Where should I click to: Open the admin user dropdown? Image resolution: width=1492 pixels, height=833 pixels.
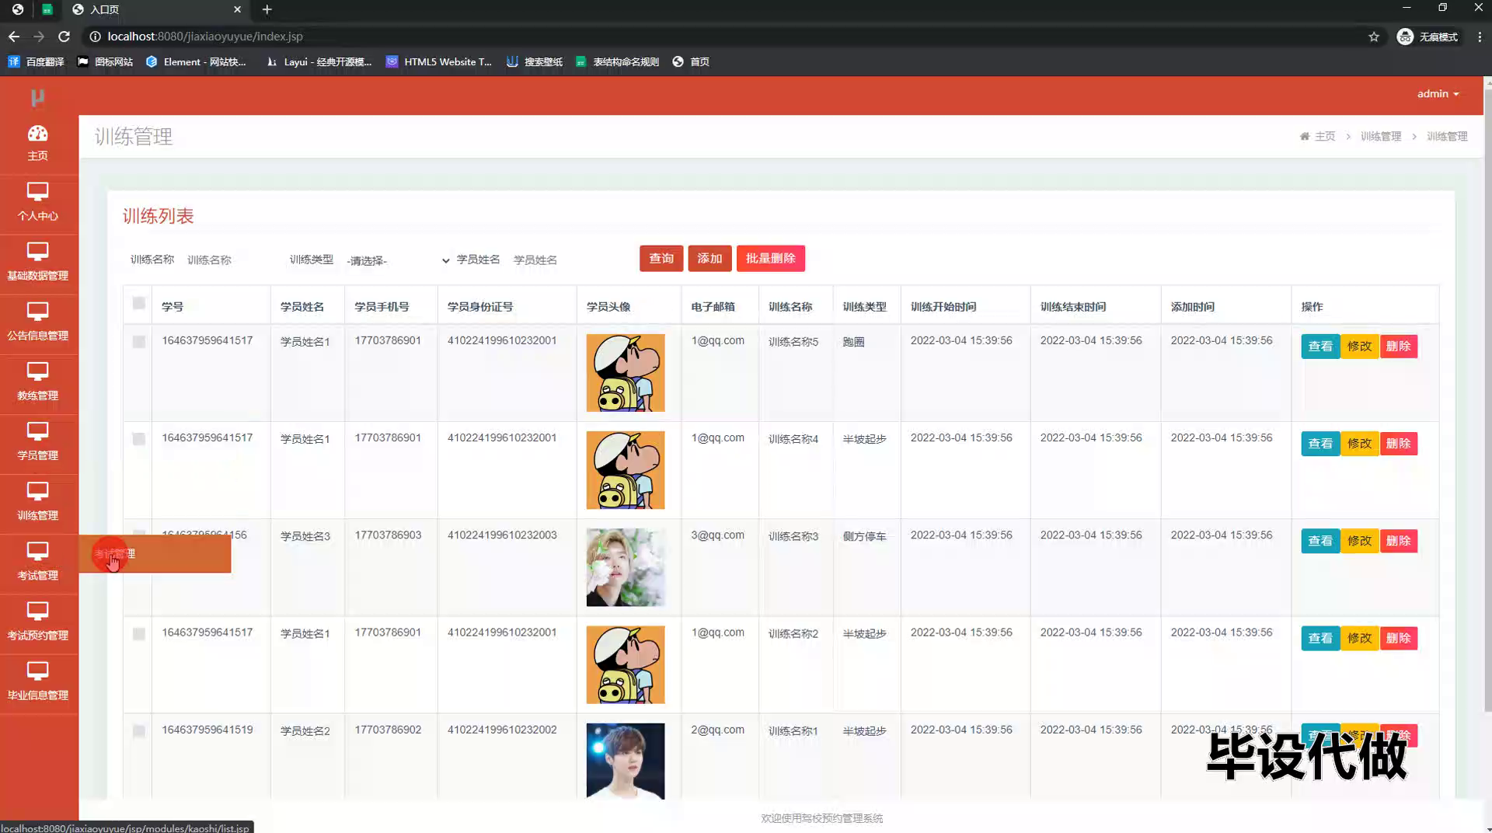click(1438, 93)
